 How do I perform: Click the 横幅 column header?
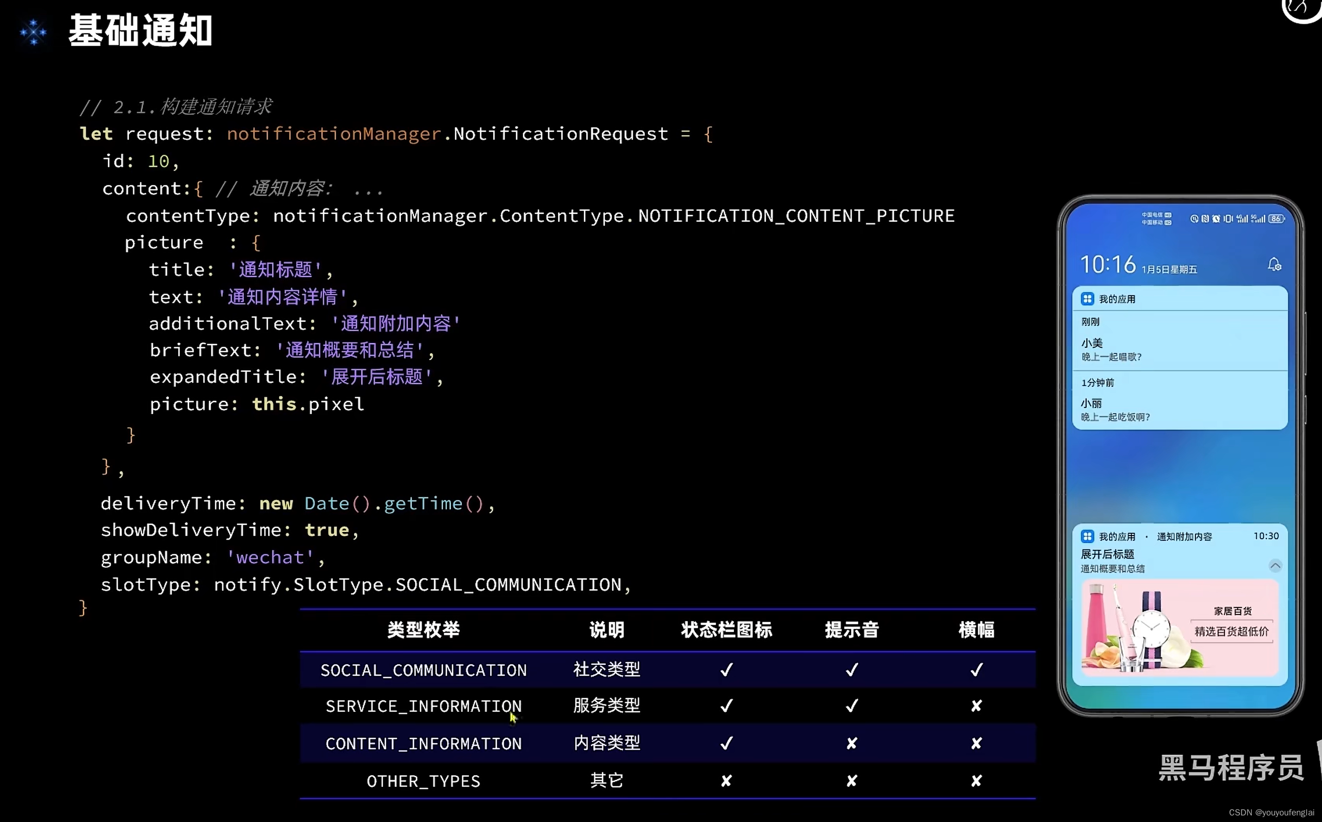(976, 630)
